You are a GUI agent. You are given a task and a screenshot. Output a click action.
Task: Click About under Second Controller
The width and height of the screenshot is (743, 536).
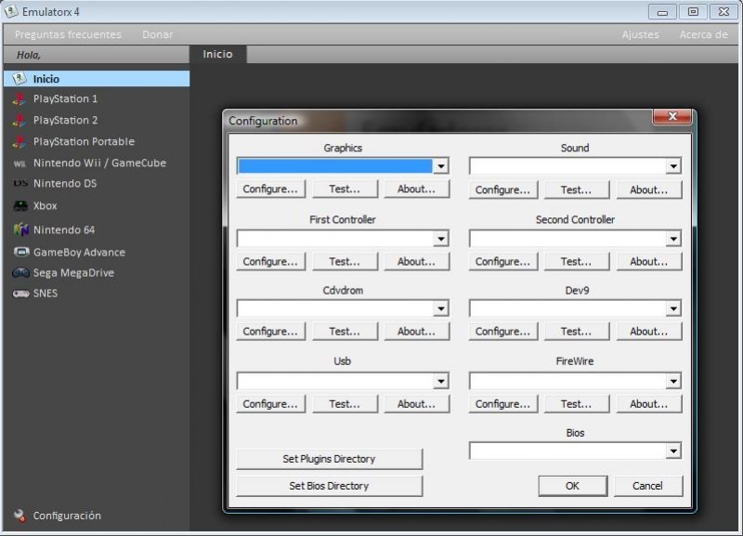coord(648,262)
